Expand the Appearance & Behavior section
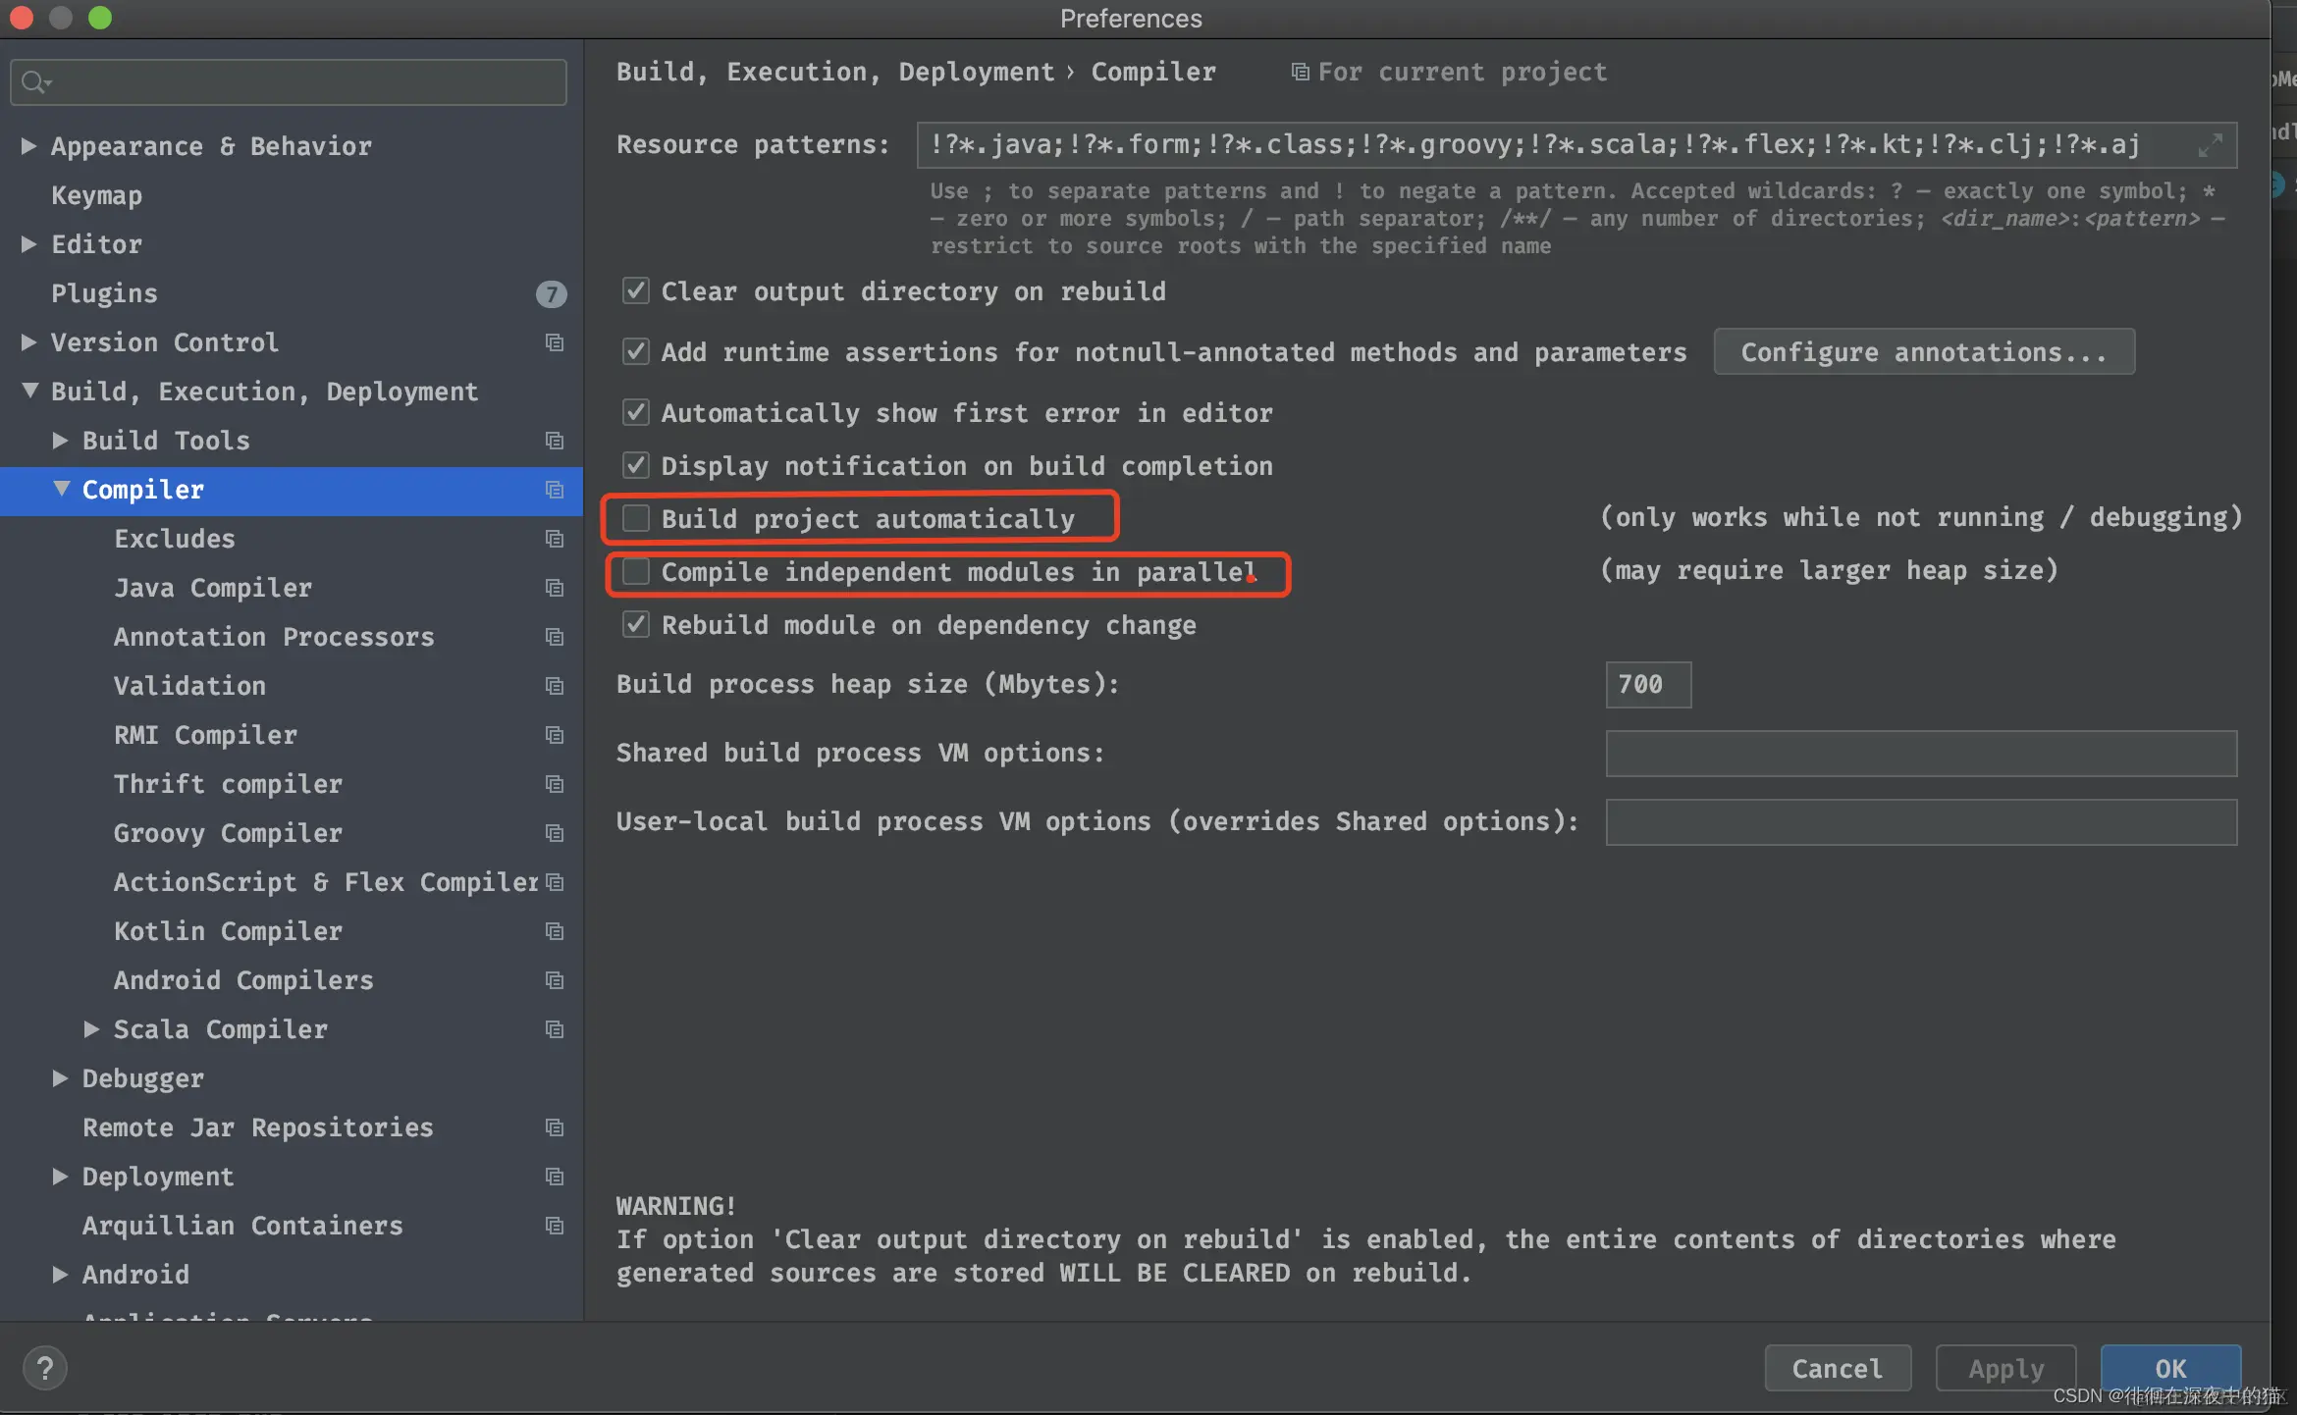 pyautogui.click(x=29, y=146)
